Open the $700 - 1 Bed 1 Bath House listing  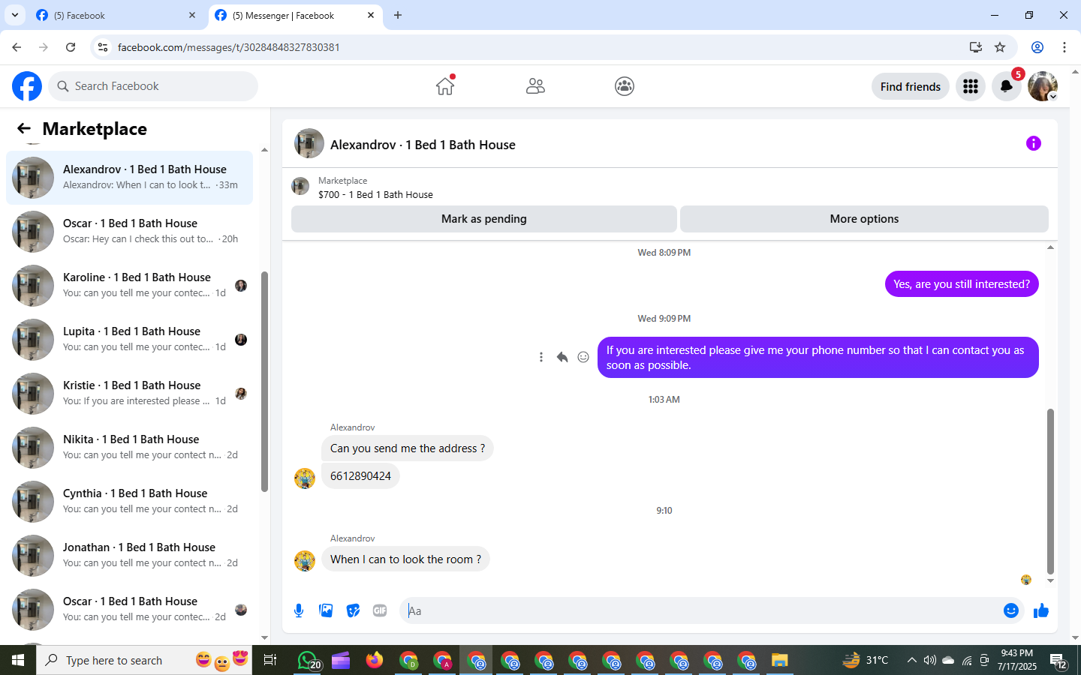[375, 194]
